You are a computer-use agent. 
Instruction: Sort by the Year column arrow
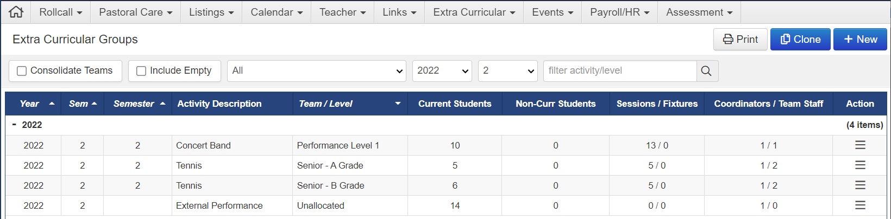tap(52, 104)
